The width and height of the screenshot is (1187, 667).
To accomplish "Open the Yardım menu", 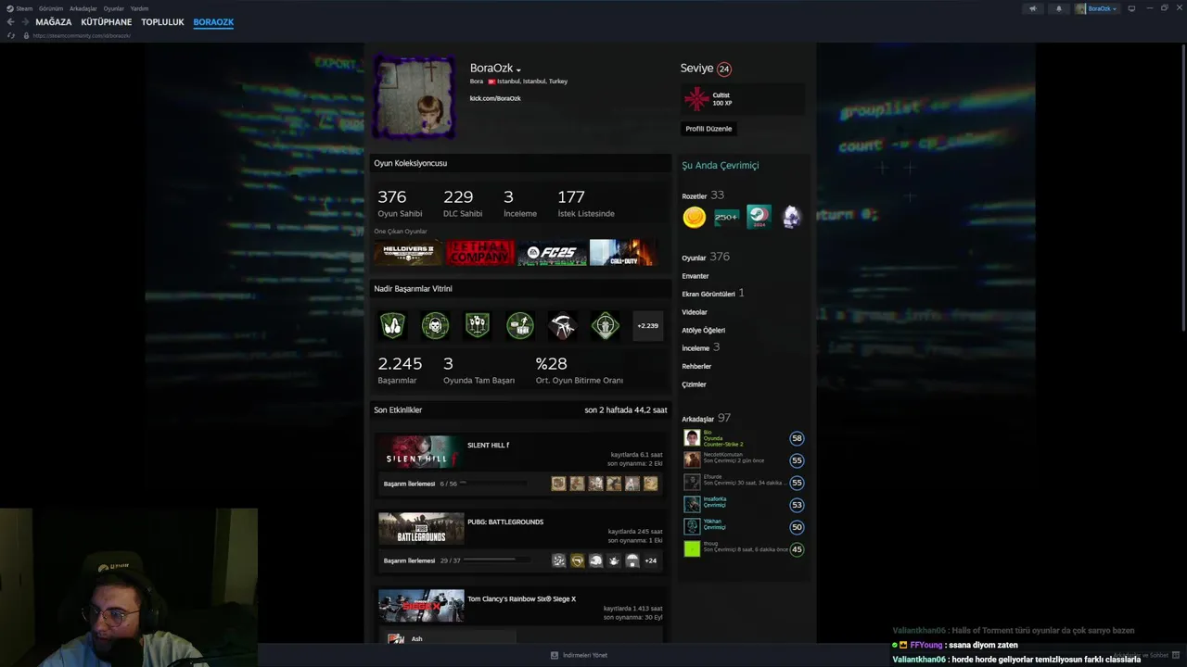I will [x=139, y=8].
